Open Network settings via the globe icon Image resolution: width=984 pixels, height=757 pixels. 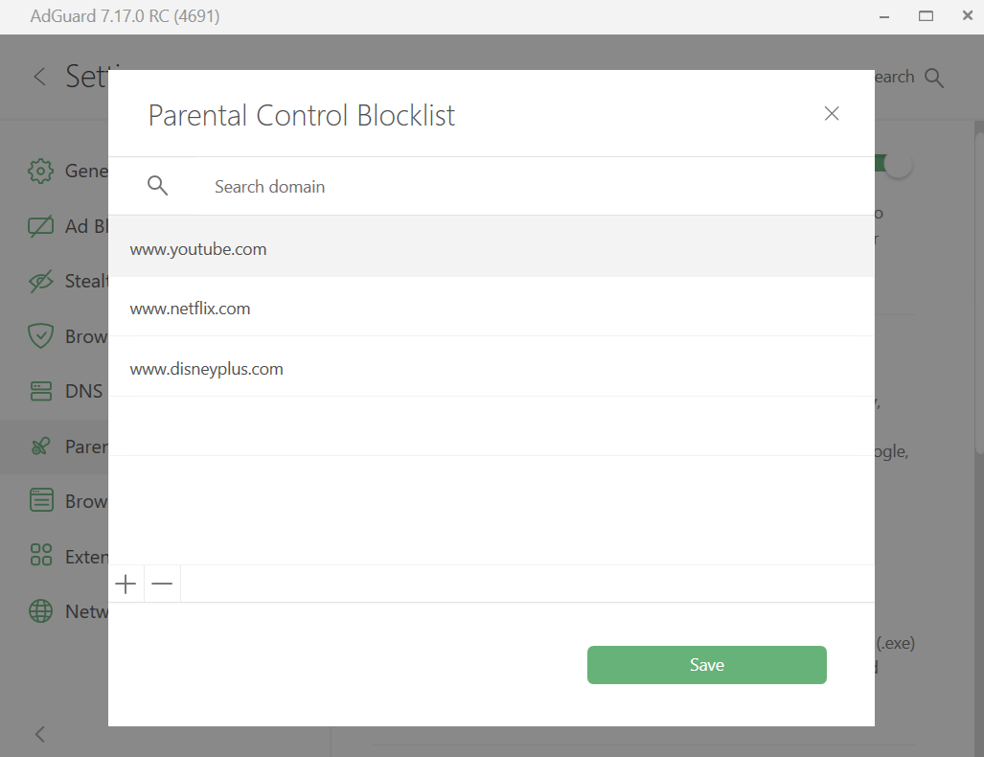click(x=40, y=611)
